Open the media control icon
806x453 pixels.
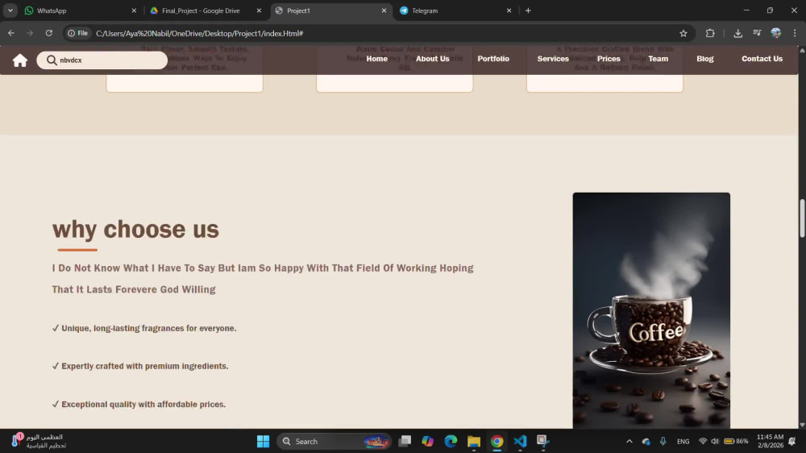757,33
